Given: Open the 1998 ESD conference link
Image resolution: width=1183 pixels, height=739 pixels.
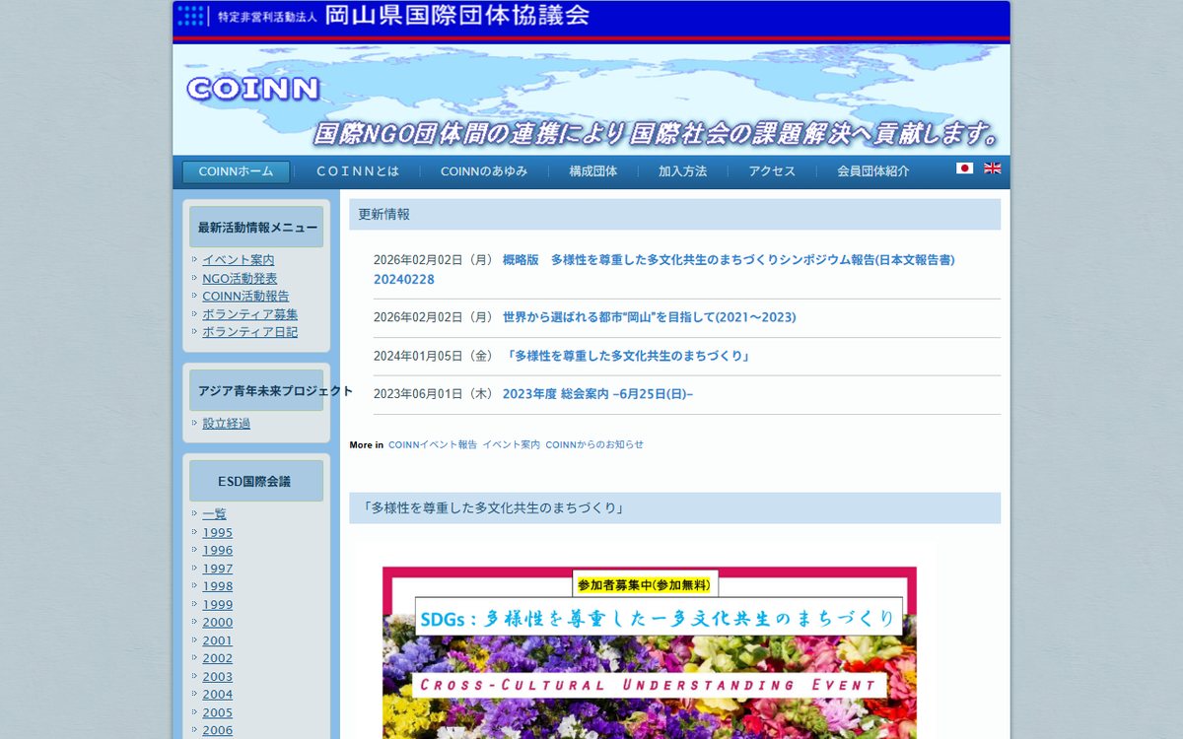Looking at the screenshot, I should tap(218, 586).
